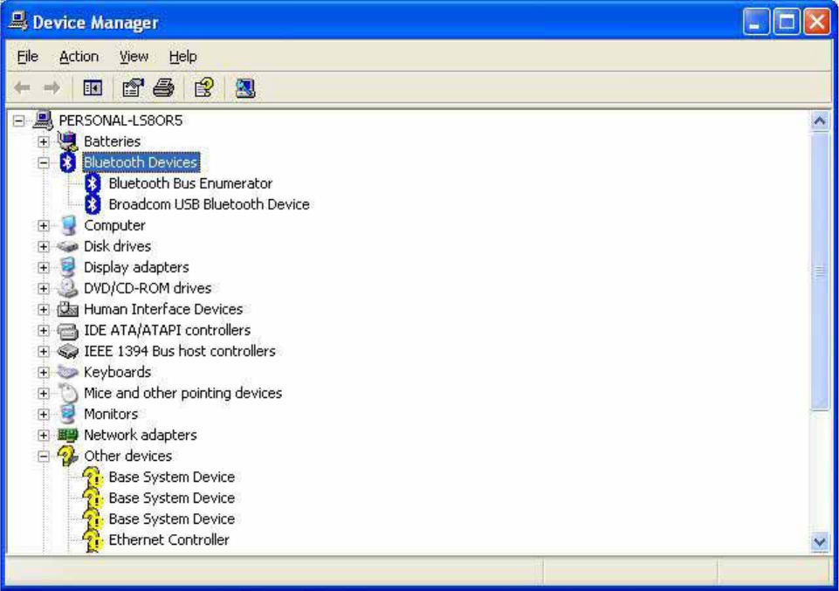
Task: Click the Ethernet Controller warning icon
Action: [93, 540]
